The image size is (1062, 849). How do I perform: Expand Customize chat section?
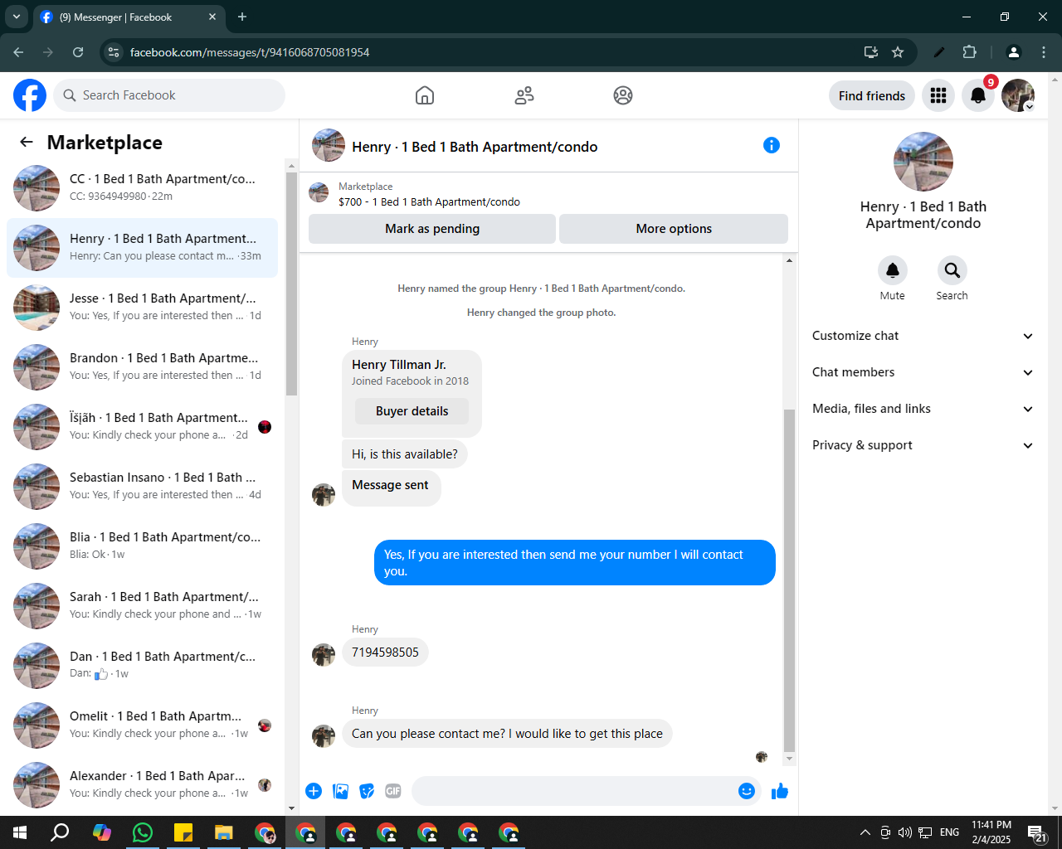923,336
